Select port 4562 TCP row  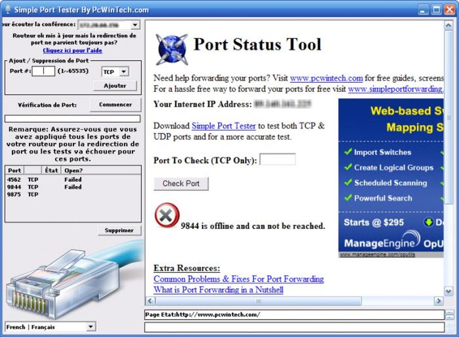pos(73,180)
